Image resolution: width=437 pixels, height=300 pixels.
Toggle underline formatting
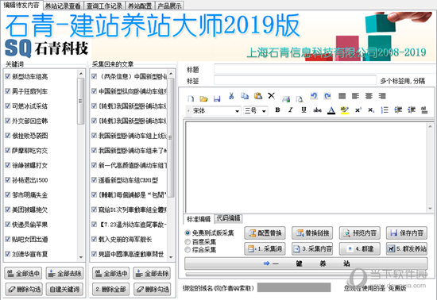tap(304, 110)
